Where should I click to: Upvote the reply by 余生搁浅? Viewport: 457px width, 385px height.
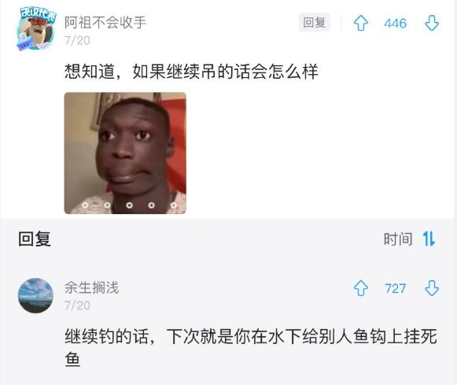[361, 288]
